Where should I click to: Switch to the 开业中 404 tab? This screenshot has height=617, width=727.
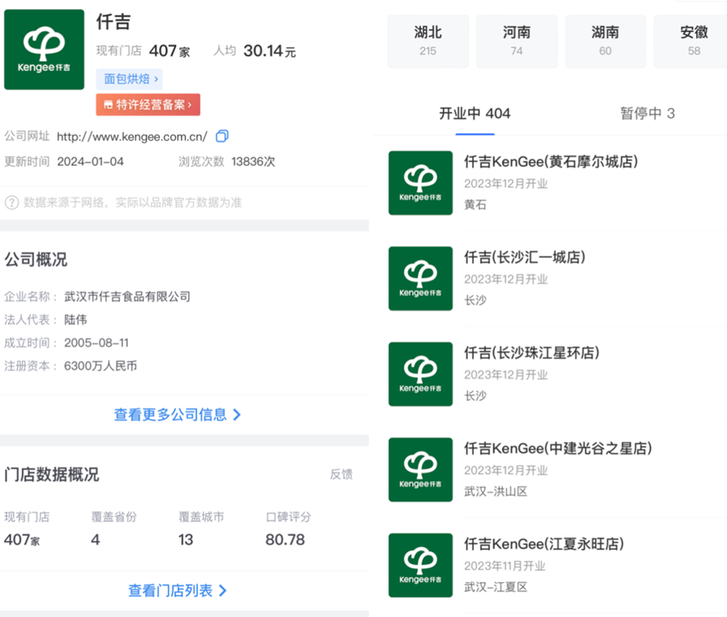tap(475, 114)
